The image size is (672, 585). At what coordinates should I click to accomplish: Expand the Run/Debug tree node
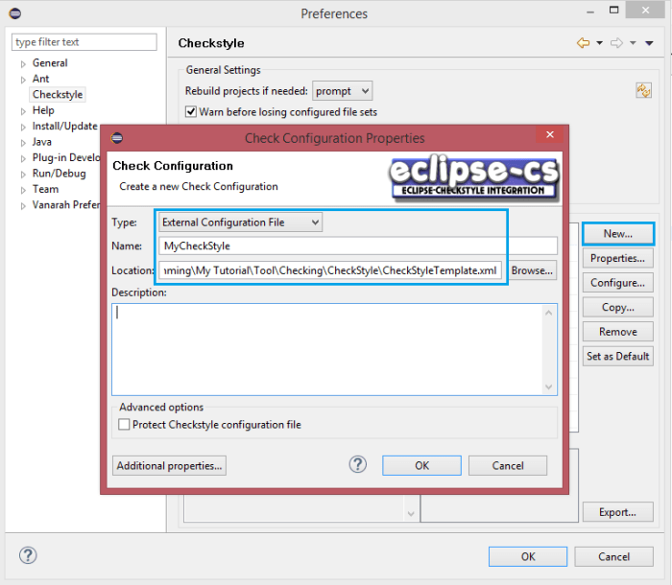[x=23, y=175]
